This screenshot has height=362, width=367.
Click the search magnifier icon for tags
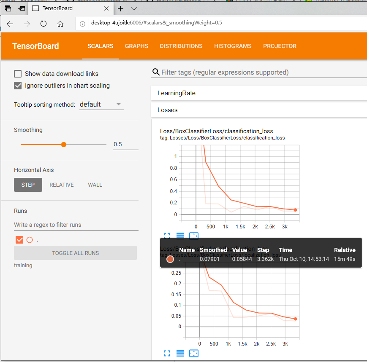[x=156, y=72]
